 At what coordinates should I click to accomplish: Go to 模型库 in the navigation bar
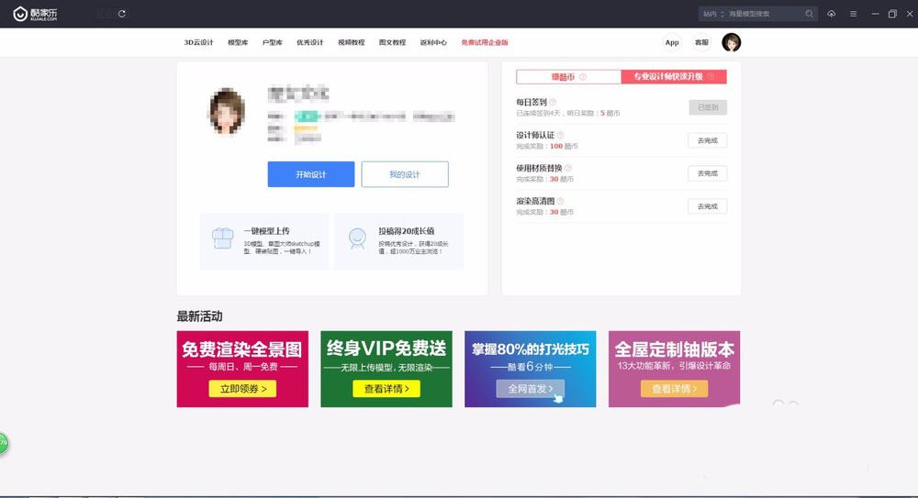tap(238, 42)
